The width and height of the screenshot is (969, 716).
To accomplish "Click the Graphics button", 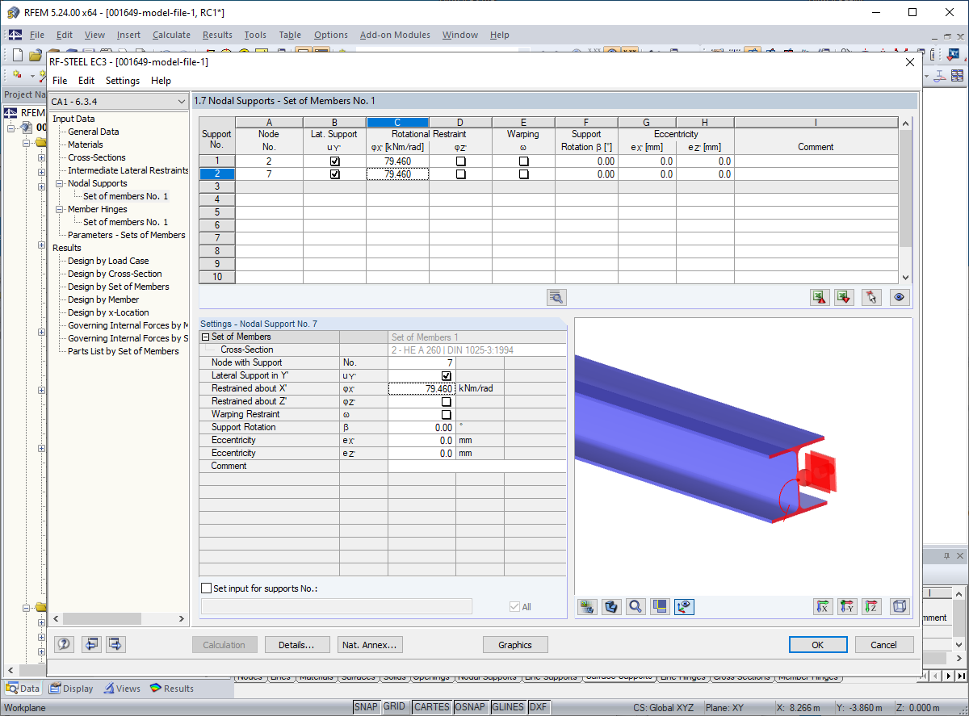I will coord(514,644).
